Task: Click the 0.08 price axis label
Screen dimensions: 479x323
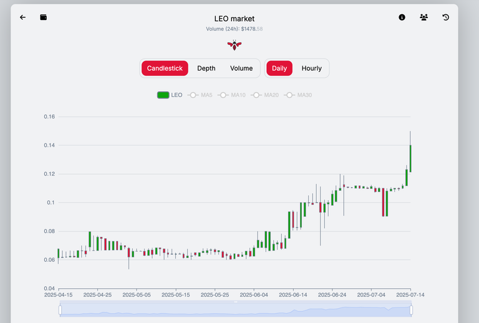Action: 49,231
